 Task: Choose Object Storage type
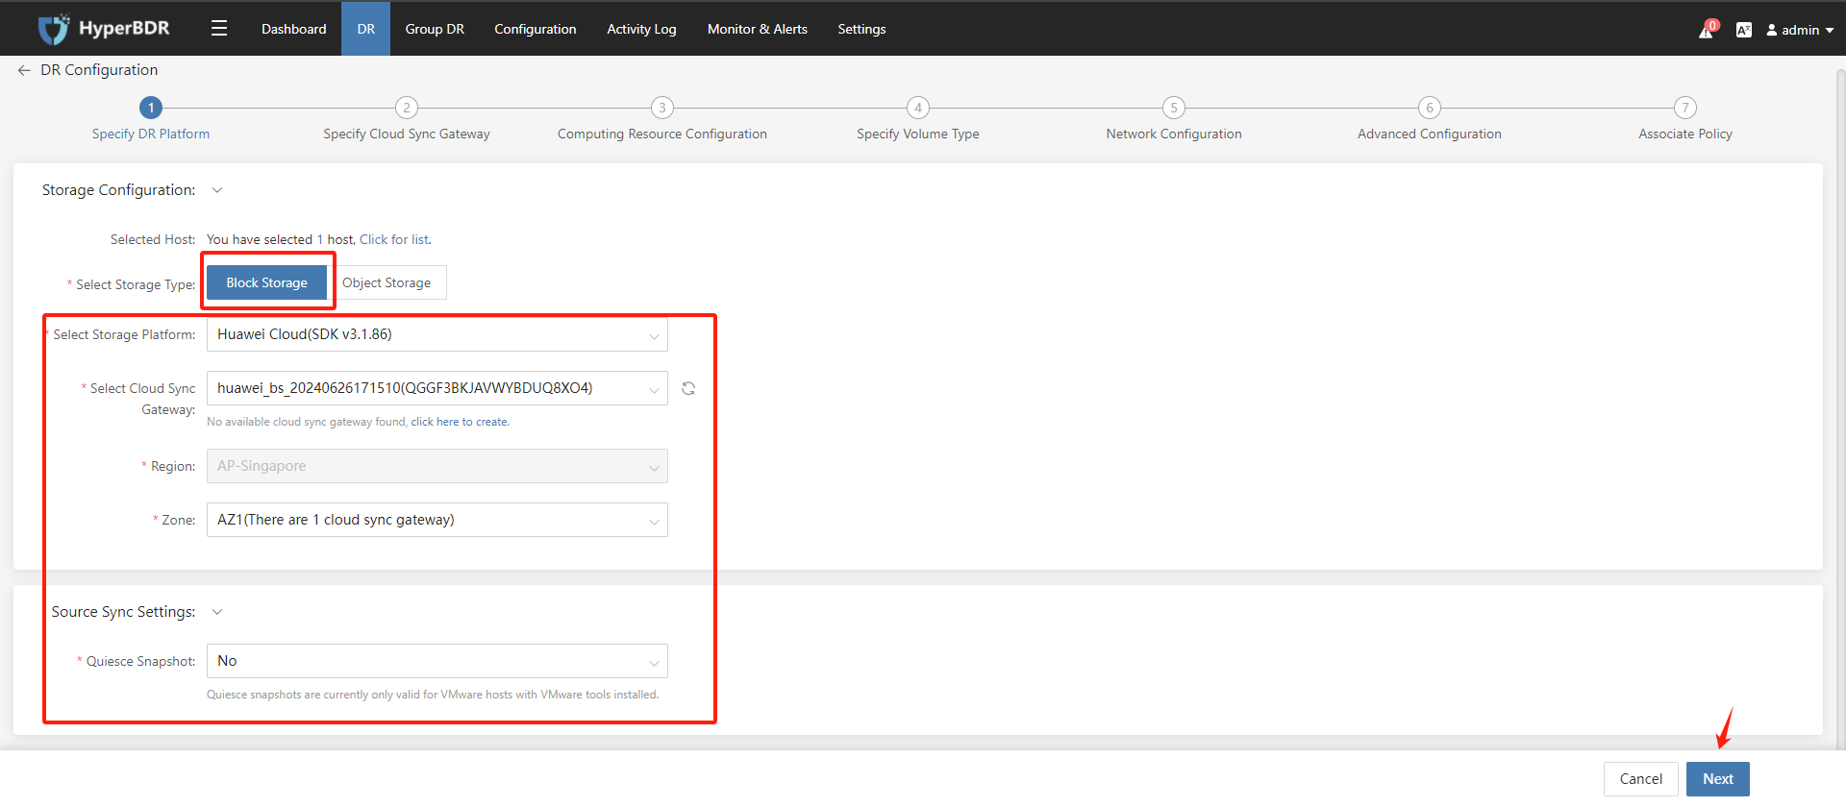click(x=387, y=282)
